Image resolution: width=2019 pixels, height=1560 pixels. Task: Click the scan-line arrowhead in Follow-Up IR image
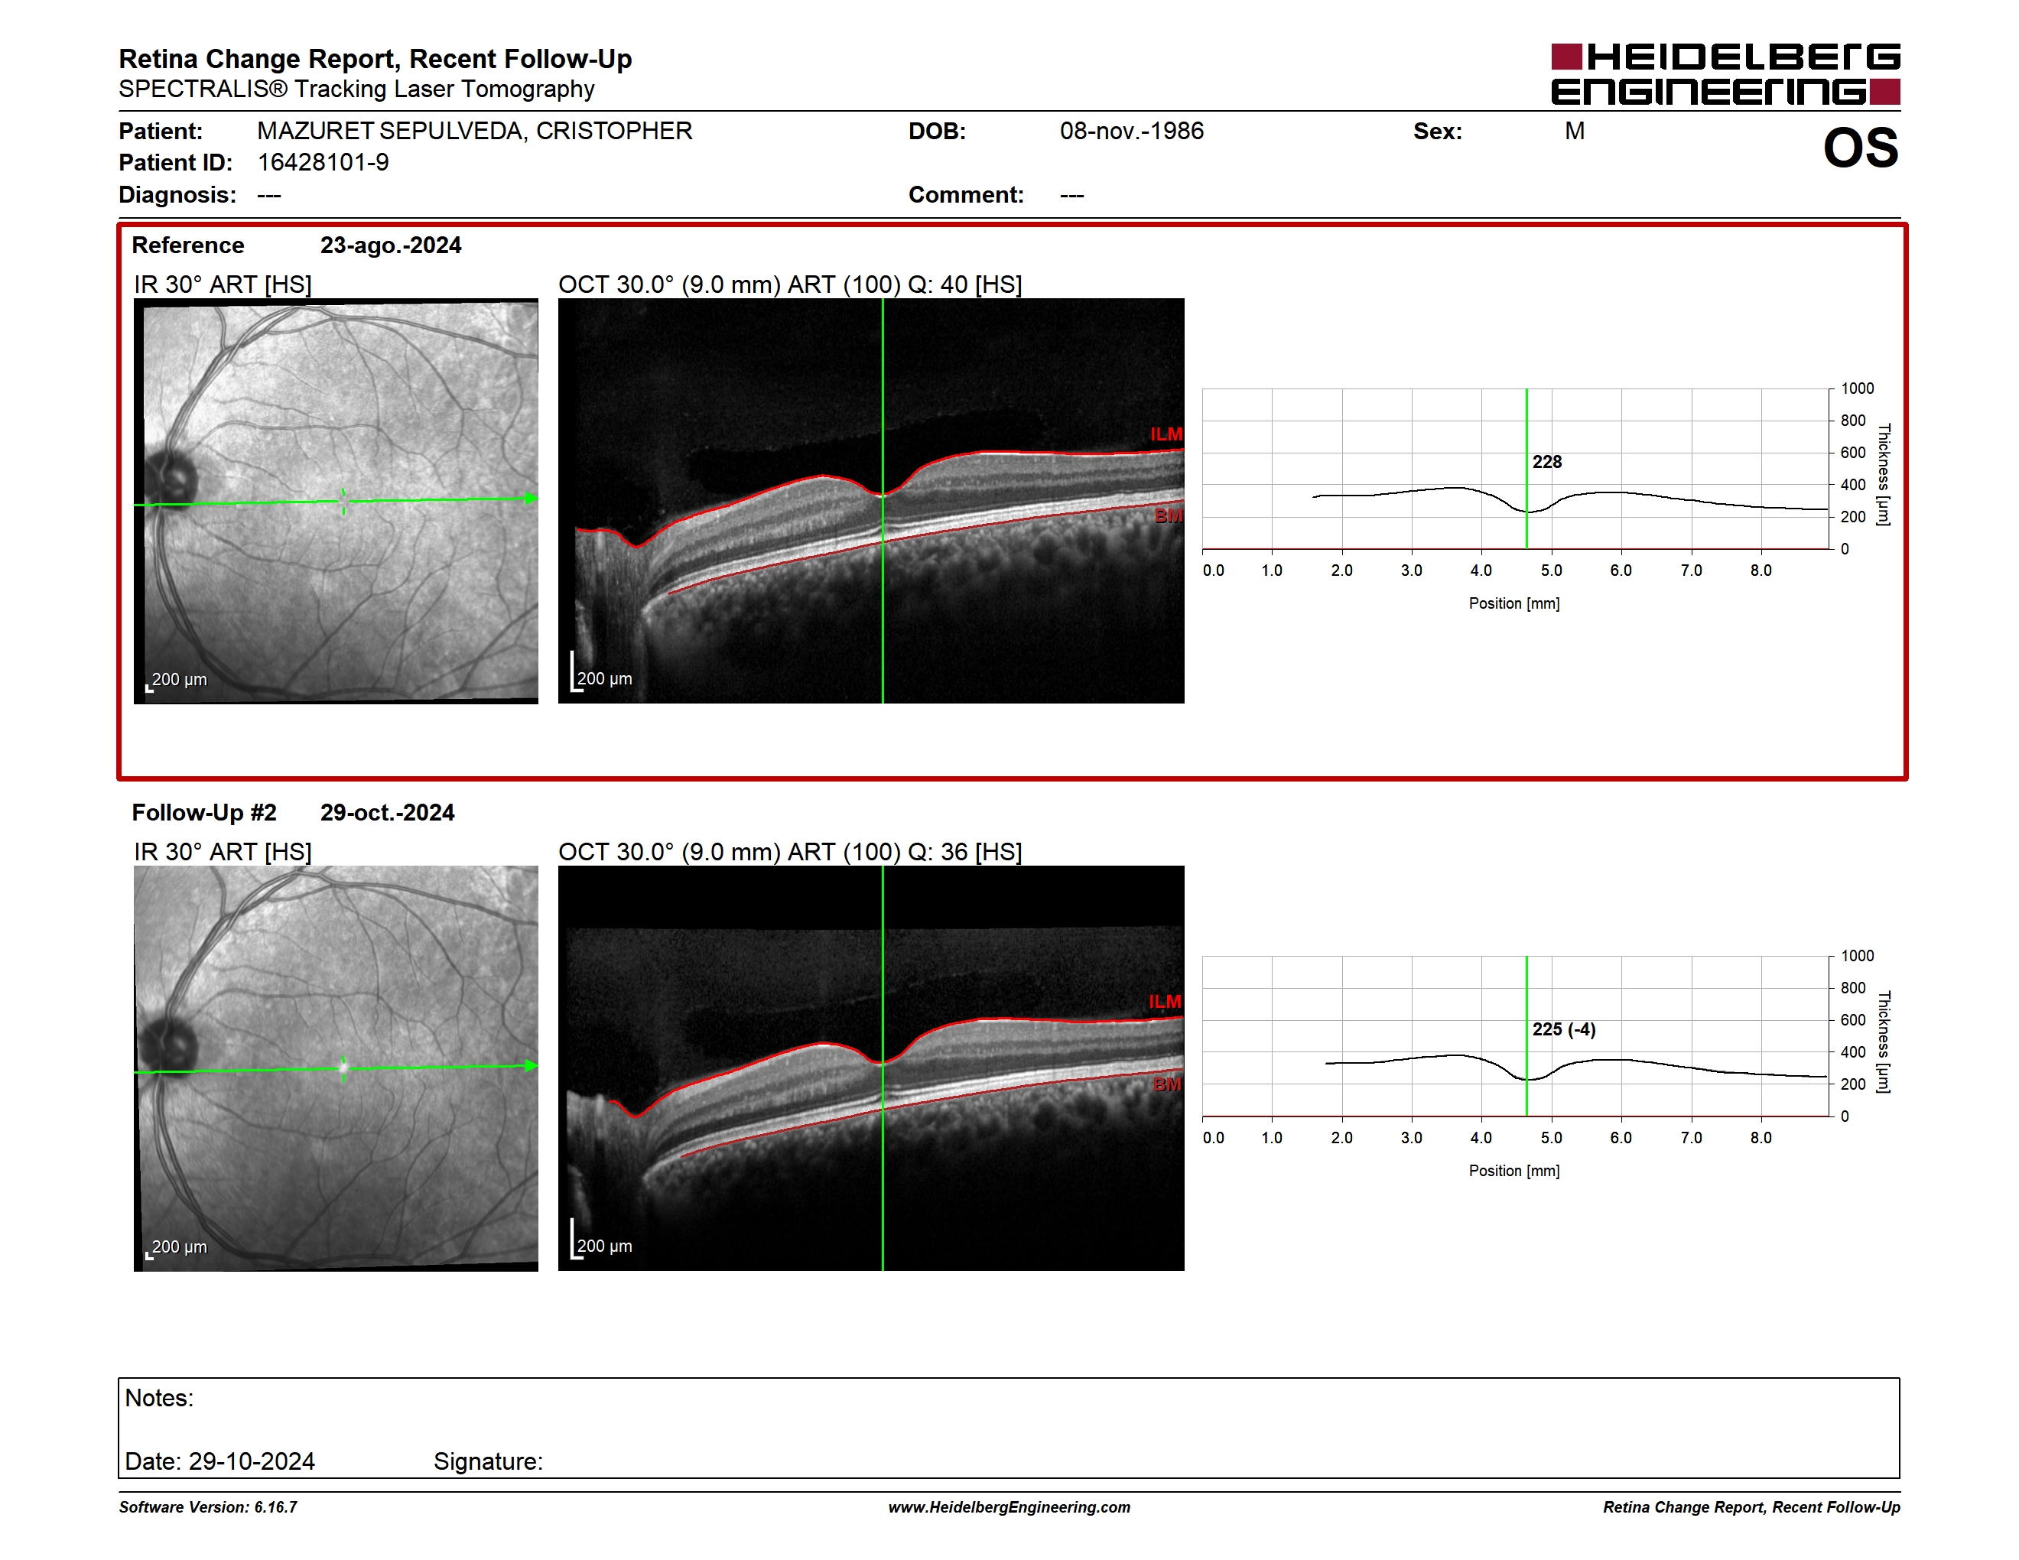[531, 1065]
